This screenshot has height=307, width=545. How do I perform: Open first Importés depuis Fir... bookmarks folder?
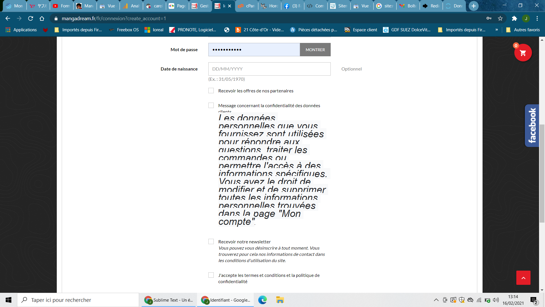point(78,30)
